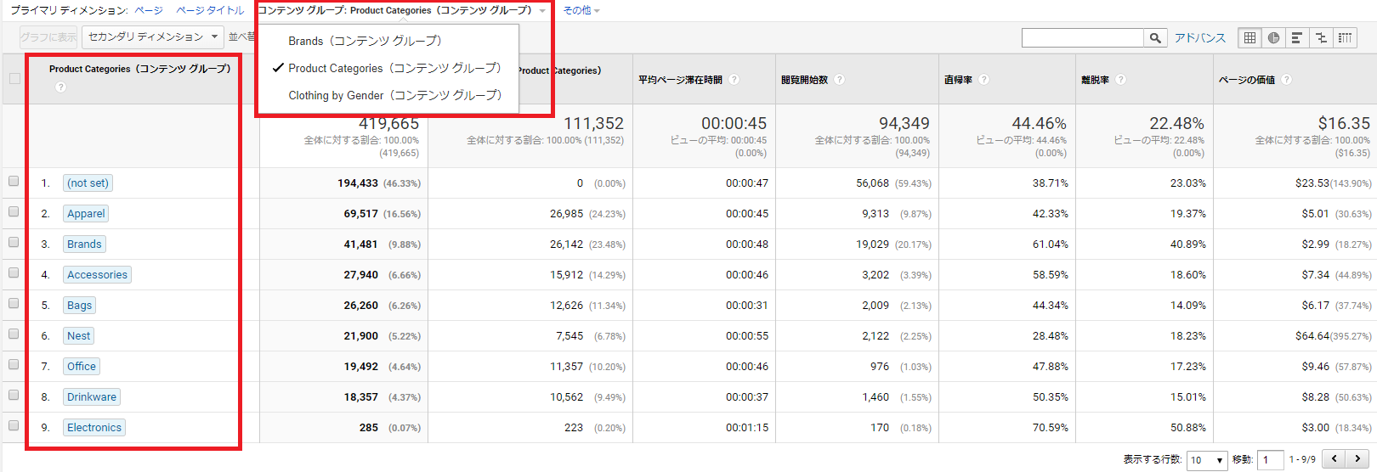
Task: Click $64.64 page value in Nest row
Action: click(1312, 336)
